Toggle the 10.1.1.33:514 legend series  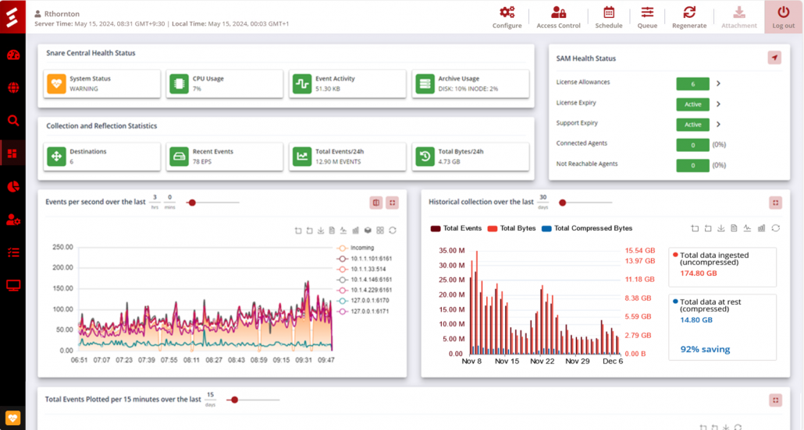coord(361,270)
